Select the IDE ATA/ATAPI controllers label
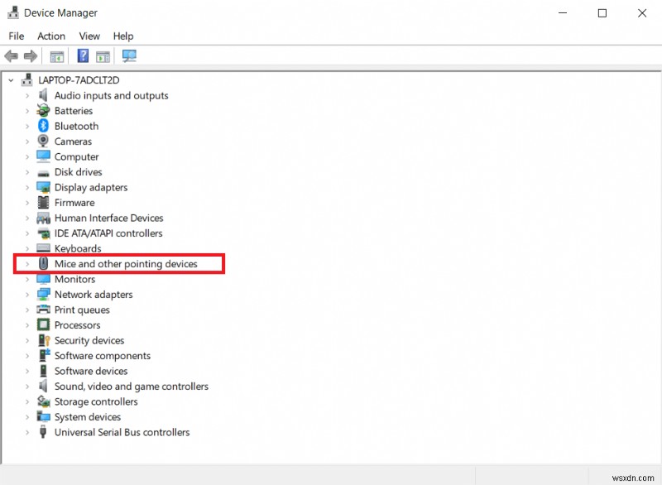 [108, 233]
